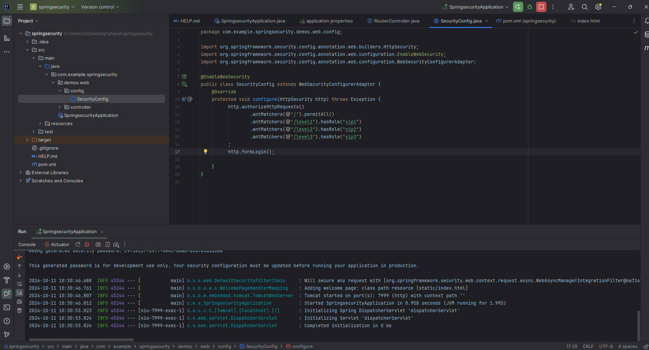
Task: Rerun SpringsecurityApplication from top toolbar
Action: click(x=518, y=7)
